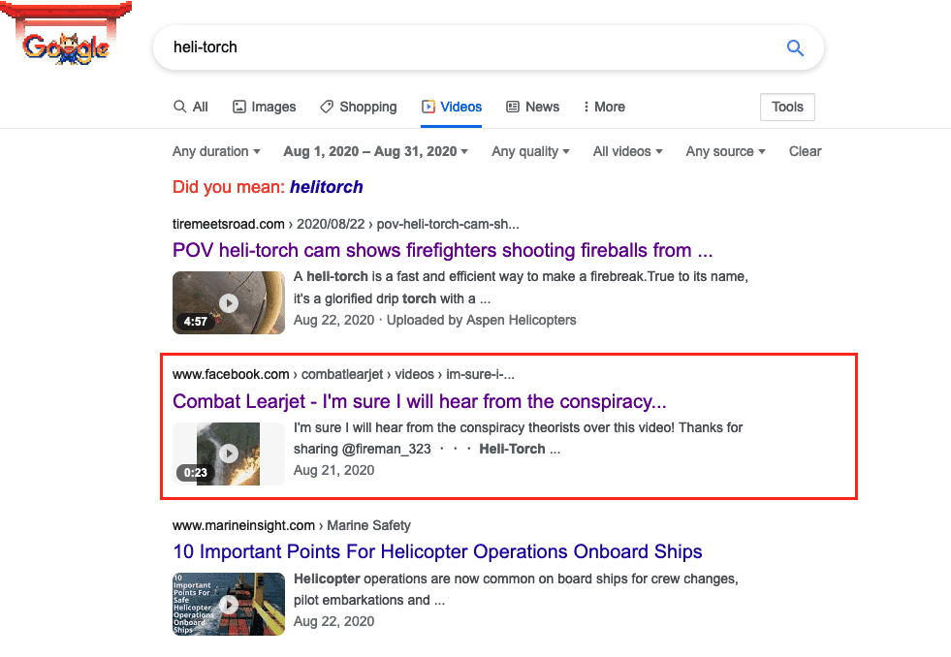The height and width of the screenshot is (657, 951).
Task: Expand the Any duration filter
Action: (x=216, y=151)
